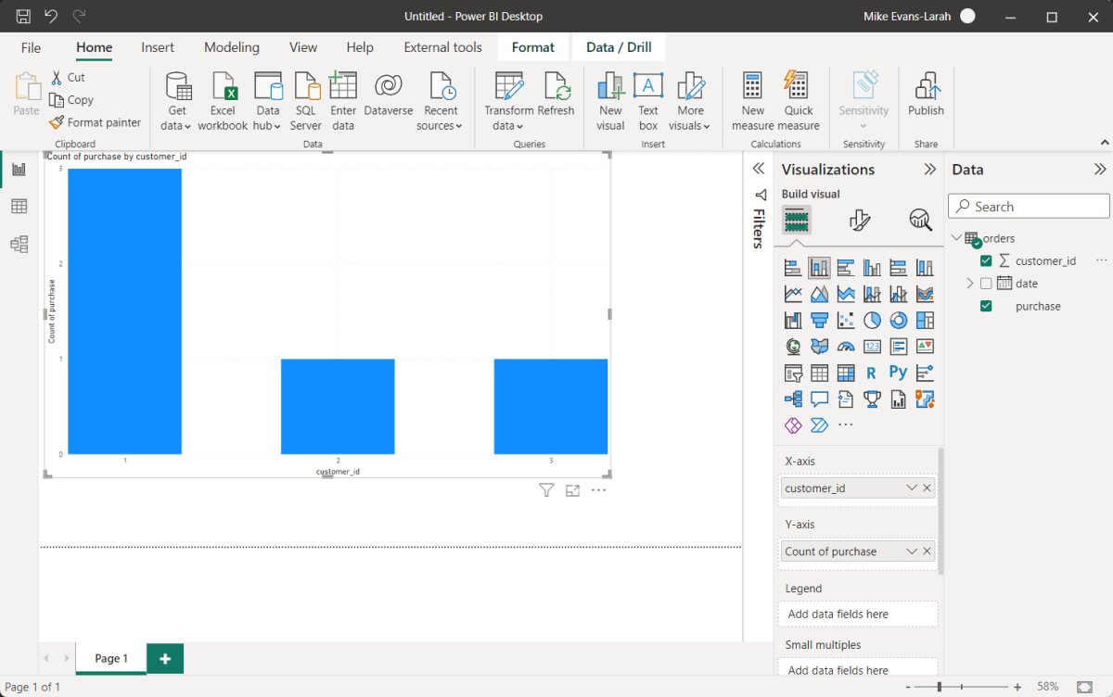Select the Python visual
The width and height of the screenshot is (1113, 697).
pyautogui.click(x=898, y=373)
